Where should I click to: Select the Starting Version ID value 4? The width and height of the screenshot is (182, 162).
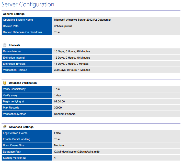pyautogui.click(x=55, y=158)
